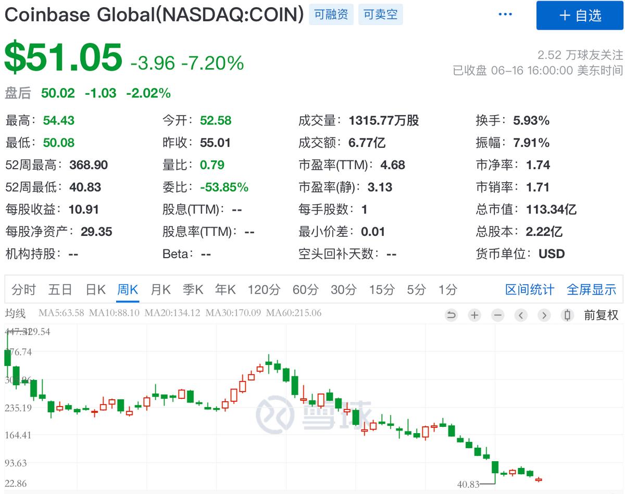Click the 最高 value 54.43
The height and width of the screenshot is (494, 625).
59,120
